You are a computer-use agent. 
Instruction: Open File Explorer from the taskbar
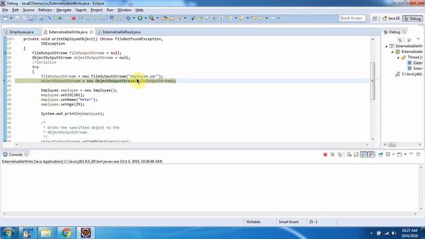(46, 233)
